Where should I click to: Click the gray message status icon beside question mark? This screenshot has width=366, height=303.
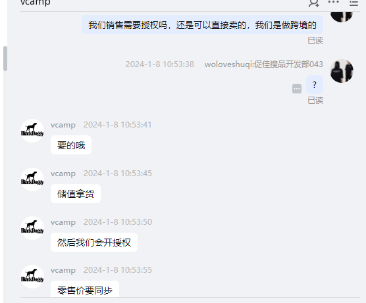(x=297, y=89)
